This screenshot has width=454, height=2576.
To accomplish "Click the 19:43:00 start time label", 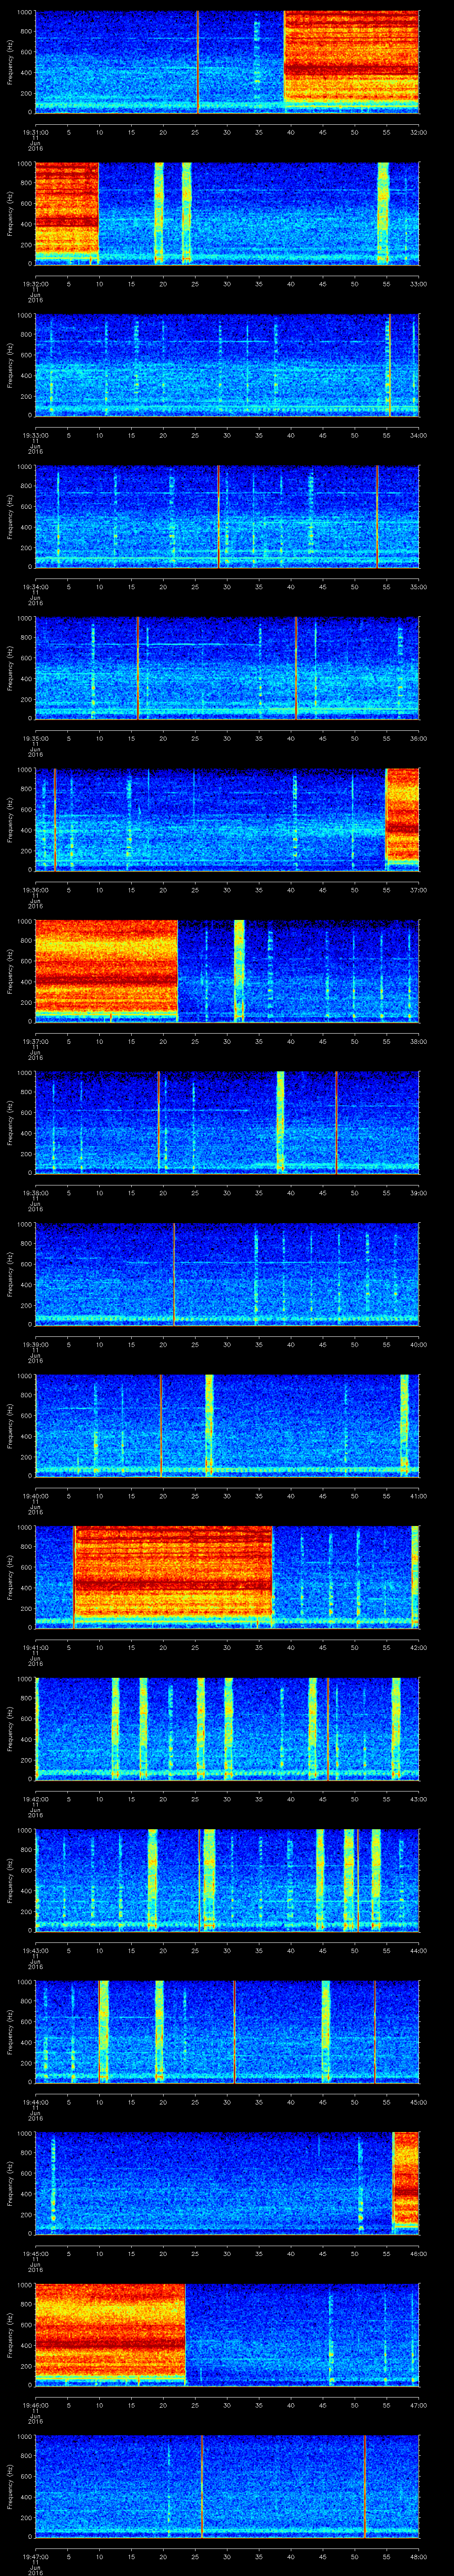I will point(35,1951).
